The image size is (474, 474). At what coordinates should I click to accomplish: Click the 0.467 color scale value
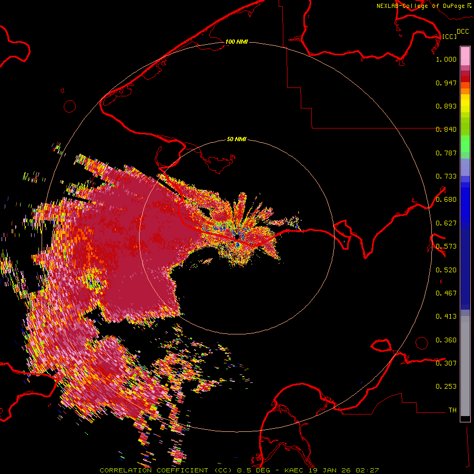(x=446, y=293)
